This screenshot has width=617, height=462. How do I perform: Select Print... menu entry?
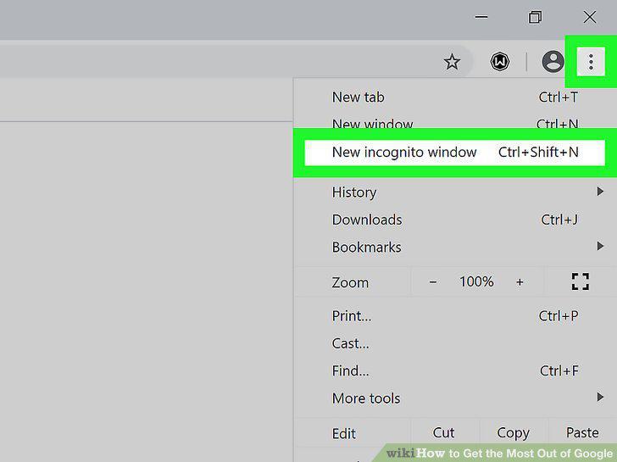pyautogui.click(x=455, y=316)
